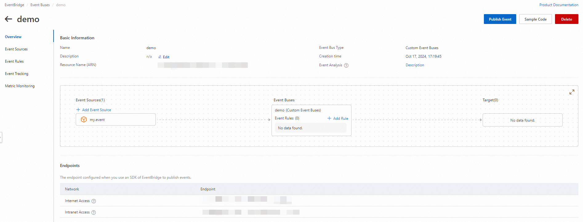This screenshot has height=222, width=583.
Task: Click the Target No data found box
Action: point(523,120)
